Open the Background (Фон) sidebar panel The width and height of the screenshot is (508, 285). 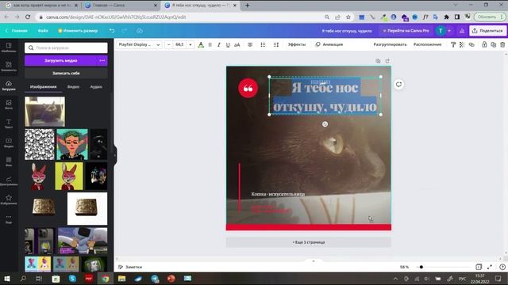(x=9, y=161)
